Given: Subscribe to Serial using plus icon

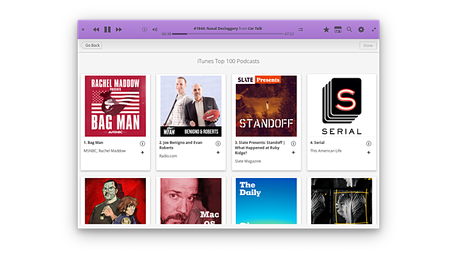Looking at the screenshot, I should point(368,152).
